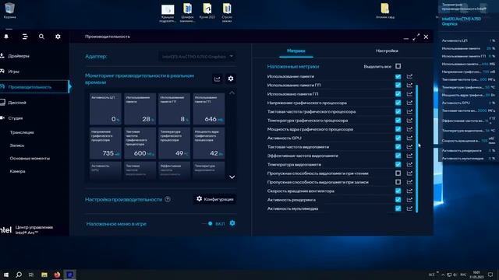
Task: Open Камера under Студия
Action: [x=17, y=171]
